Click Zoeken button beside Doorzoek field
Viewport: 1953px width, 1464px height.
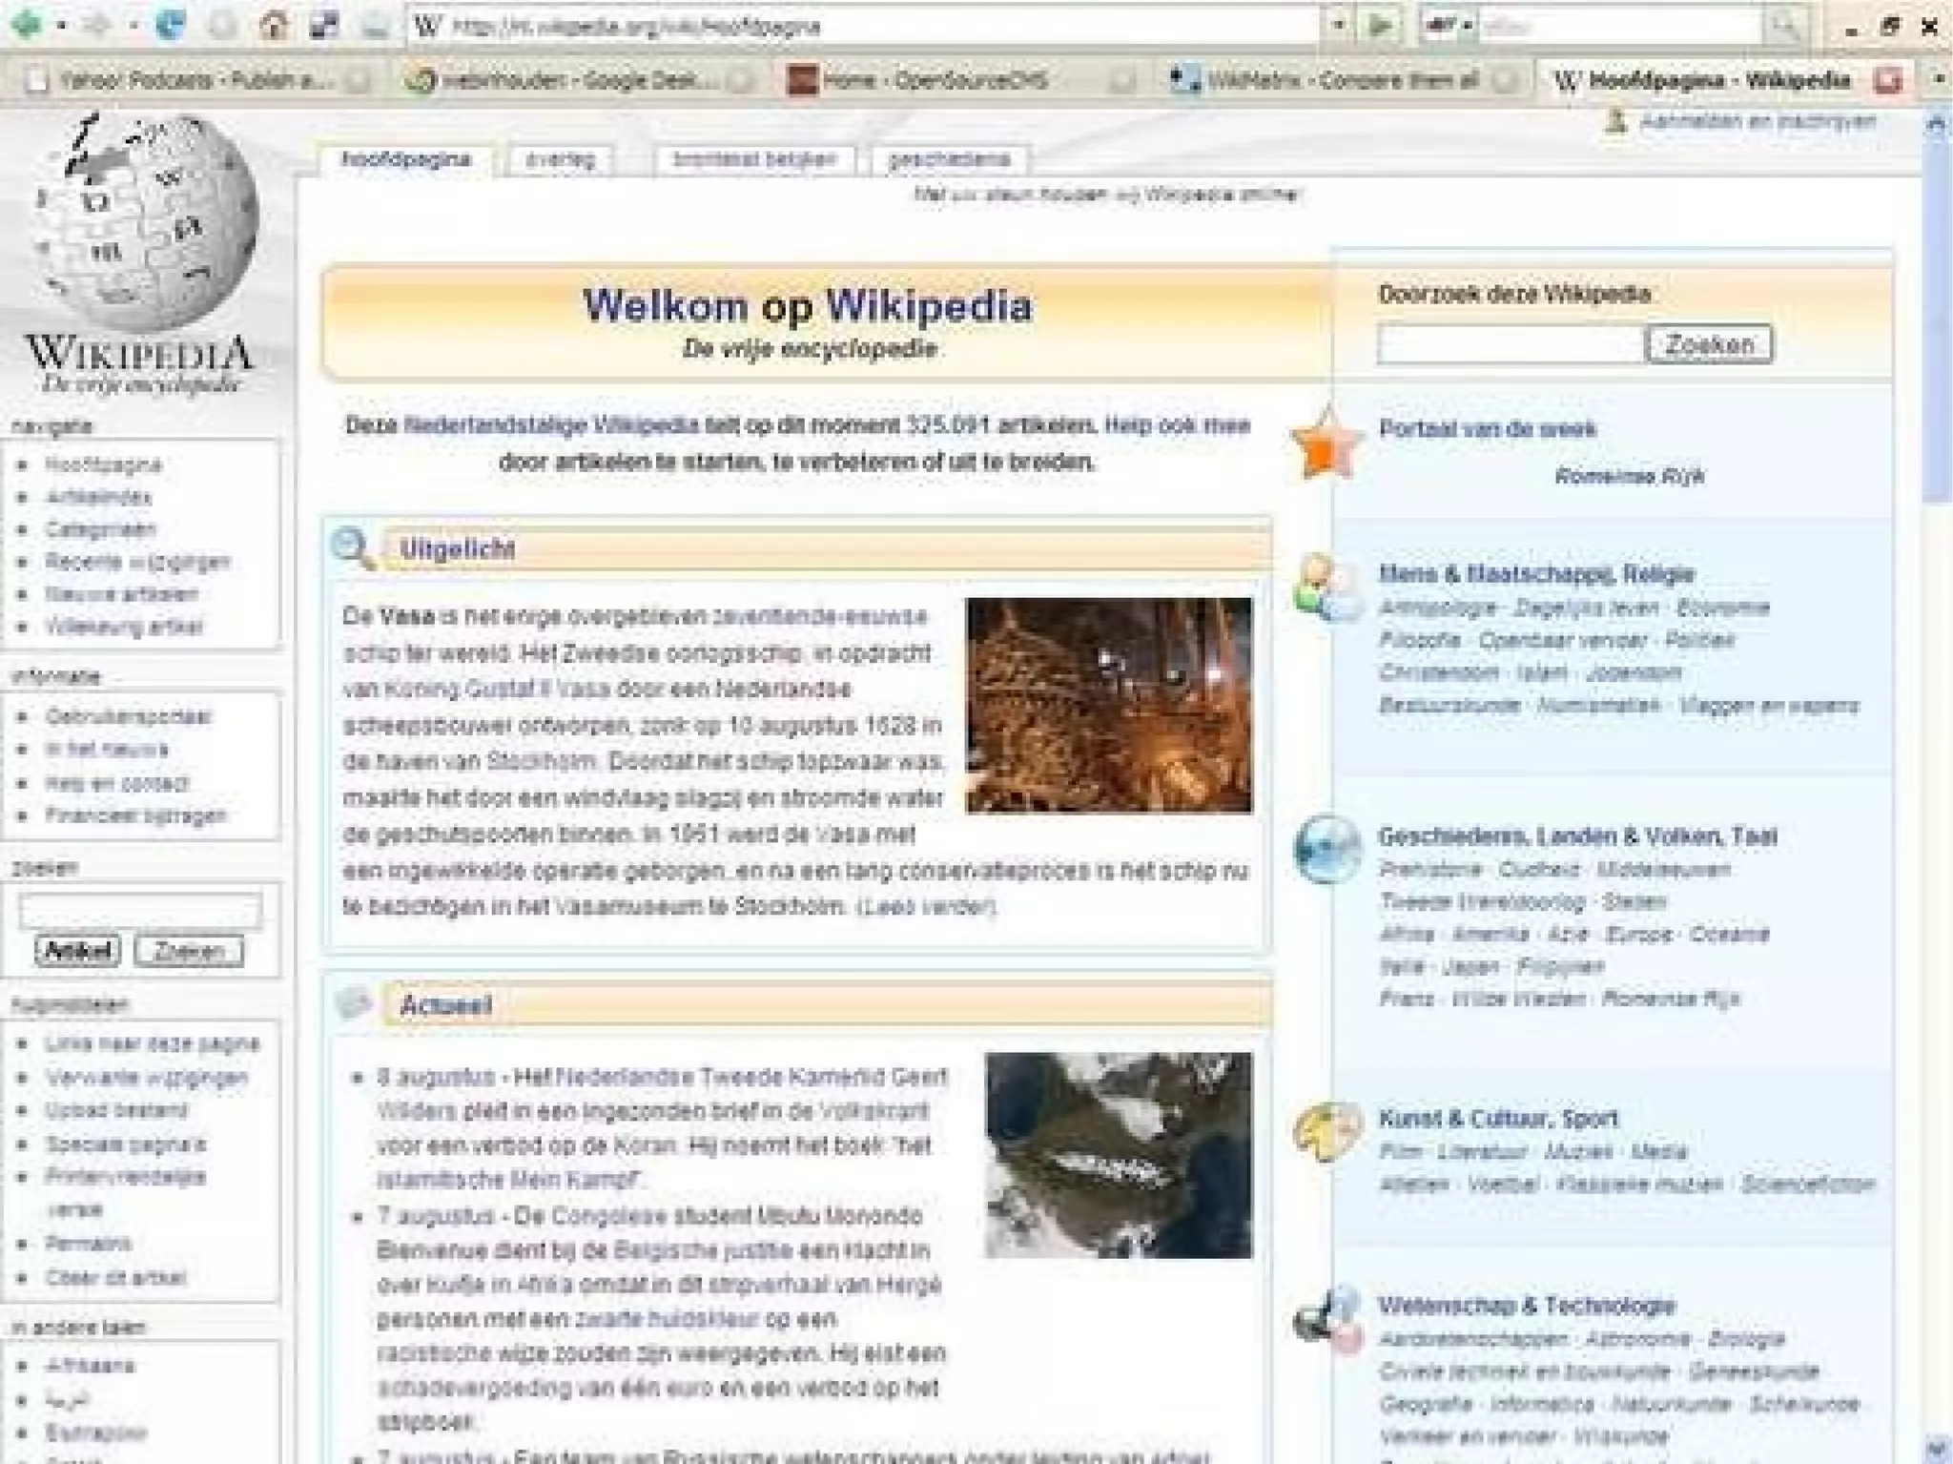[1708, 344]
